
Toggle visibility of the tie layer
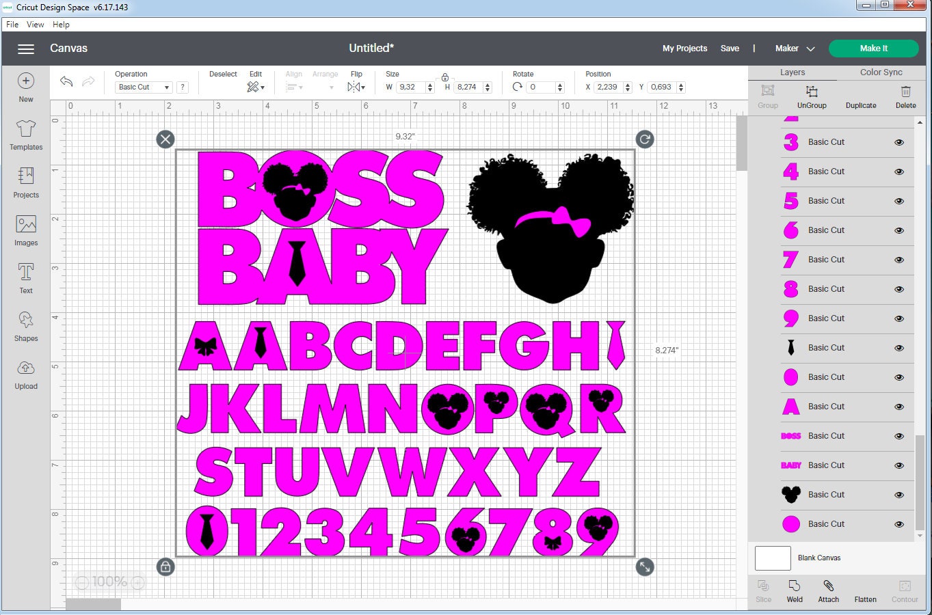click(898, 348)
